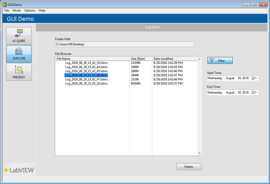This screenshot has height=184, width=270.
Task: Open Start Time calendar dropdown
Action: pos(254,78)
